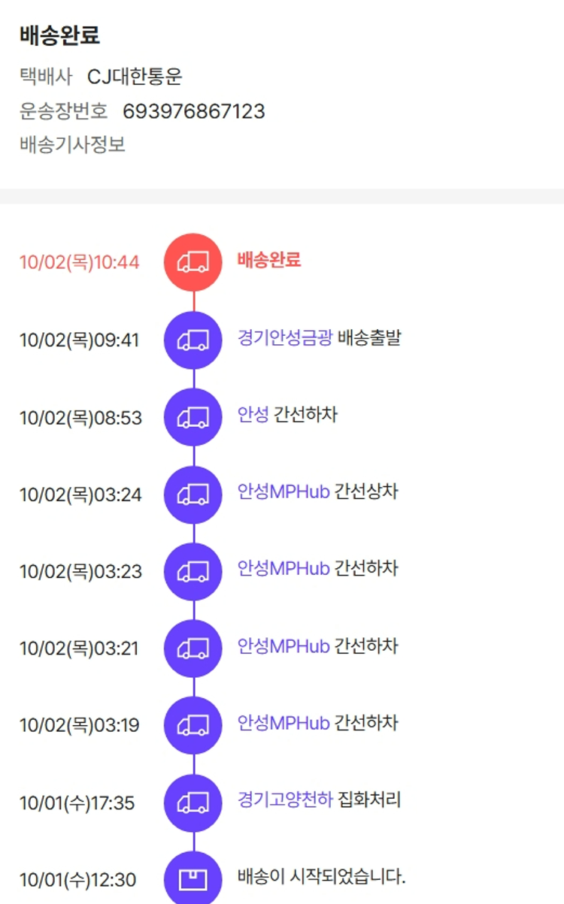Click truck icon for 17:35 집화처리 step
This screenshot has width=564, height=904.
[x=193, y=803]
